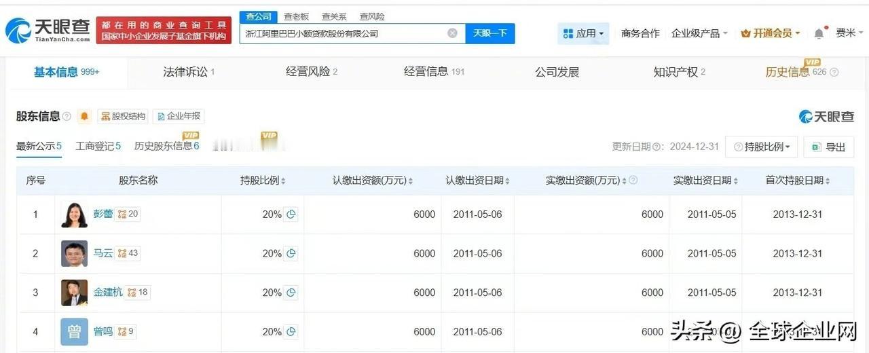This screenshot has height=353, width=869.
Task: Switch to 查关系 search tab
Action: (x=334, y=16)
